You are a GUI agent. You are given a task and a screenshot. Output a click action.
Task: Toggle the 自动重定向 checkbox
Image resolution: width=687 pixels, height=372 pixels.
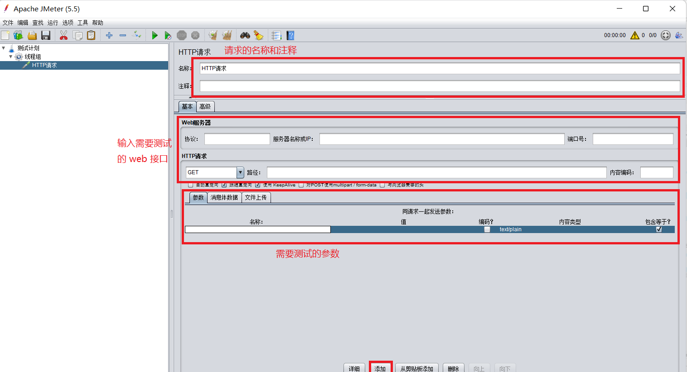click(x=191, y=185)
